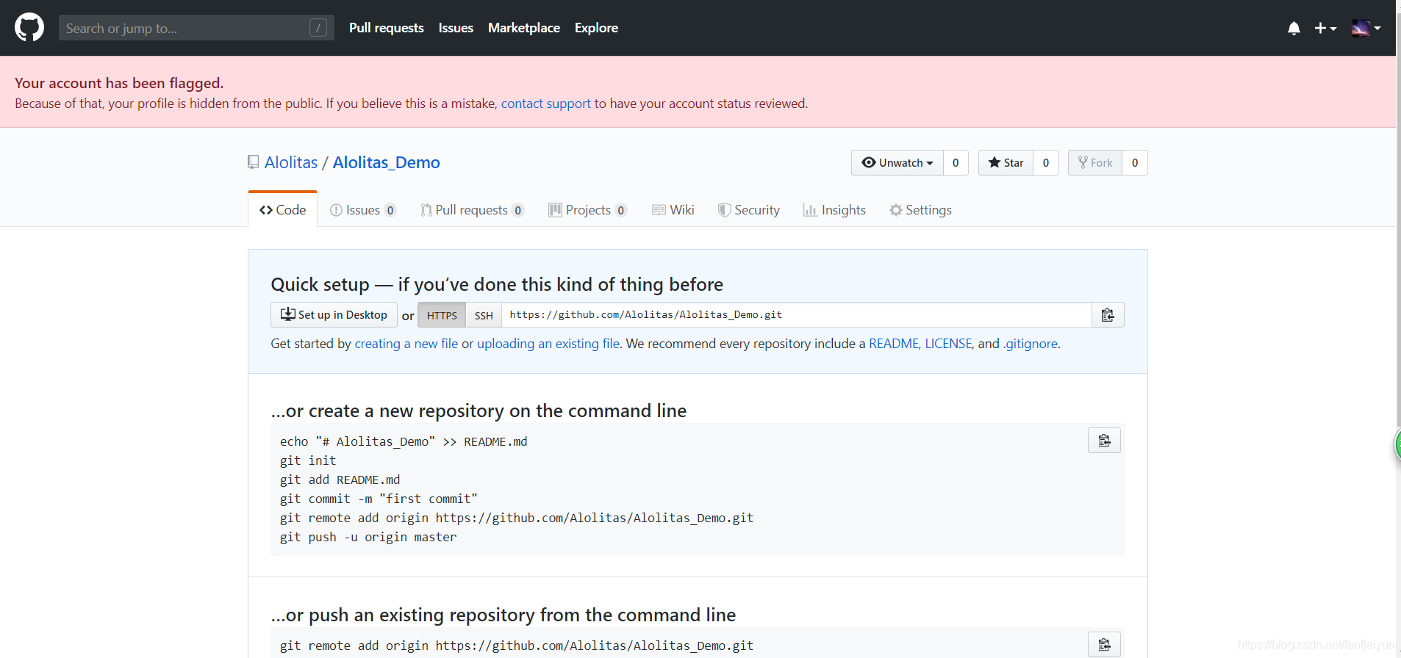
Task: Open GitHub home via Octocat logo
Action: coord(29,28)
